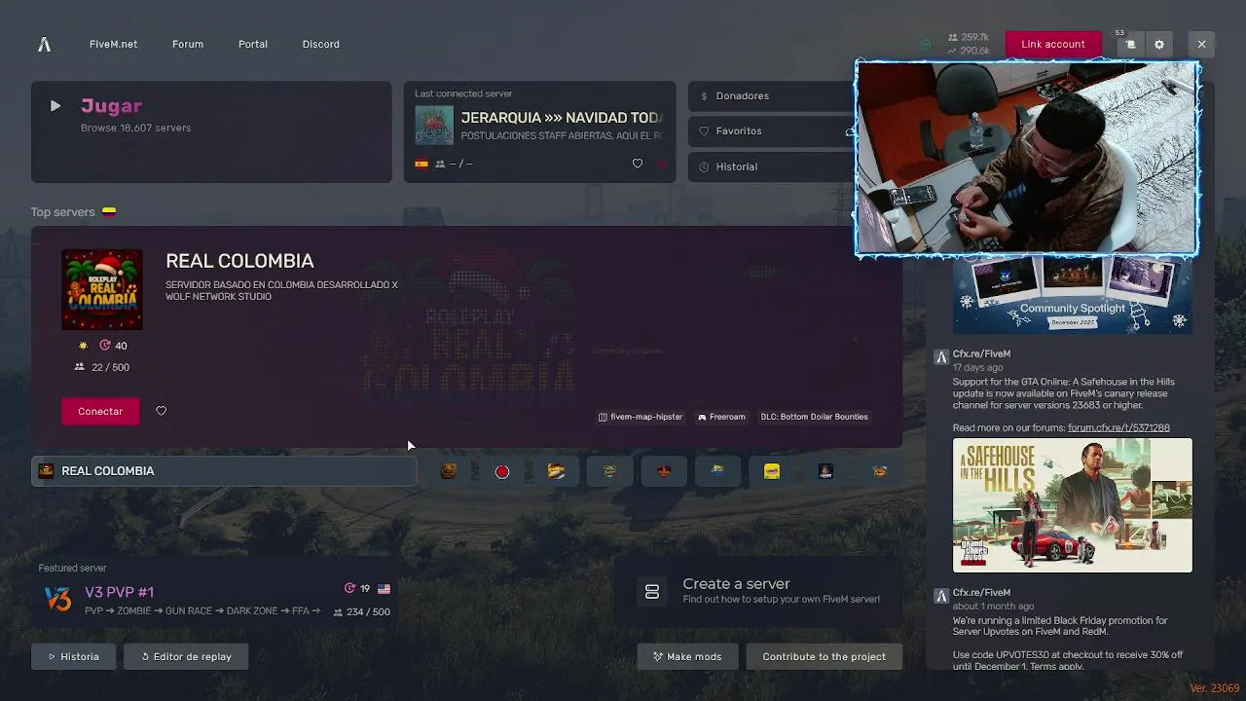Click the 17 days ago timestamp
This screenshot has width=1246, height=701.
pos(978,367)
